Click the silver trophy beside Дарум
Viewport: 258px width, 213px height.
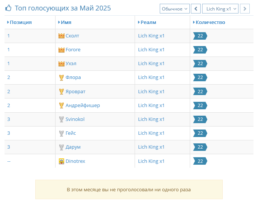click(61, 147)
